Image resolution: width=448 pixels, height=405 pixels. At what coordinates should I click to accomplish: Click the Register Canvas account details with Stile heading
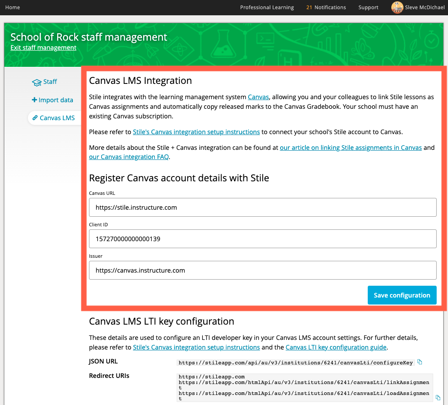179,178
